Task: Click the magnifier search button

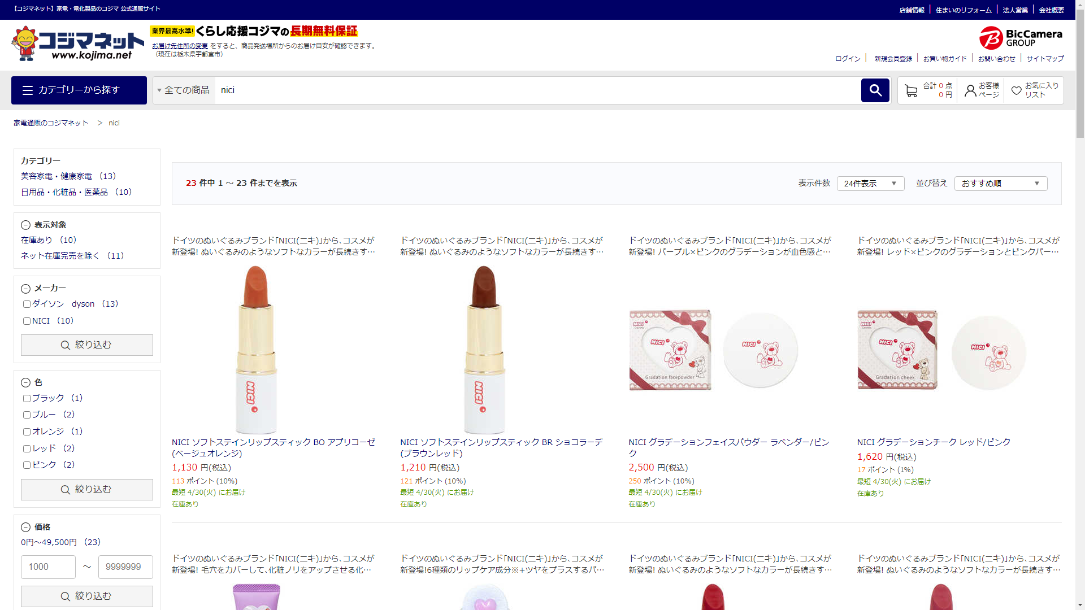Action: click(875, 90)
